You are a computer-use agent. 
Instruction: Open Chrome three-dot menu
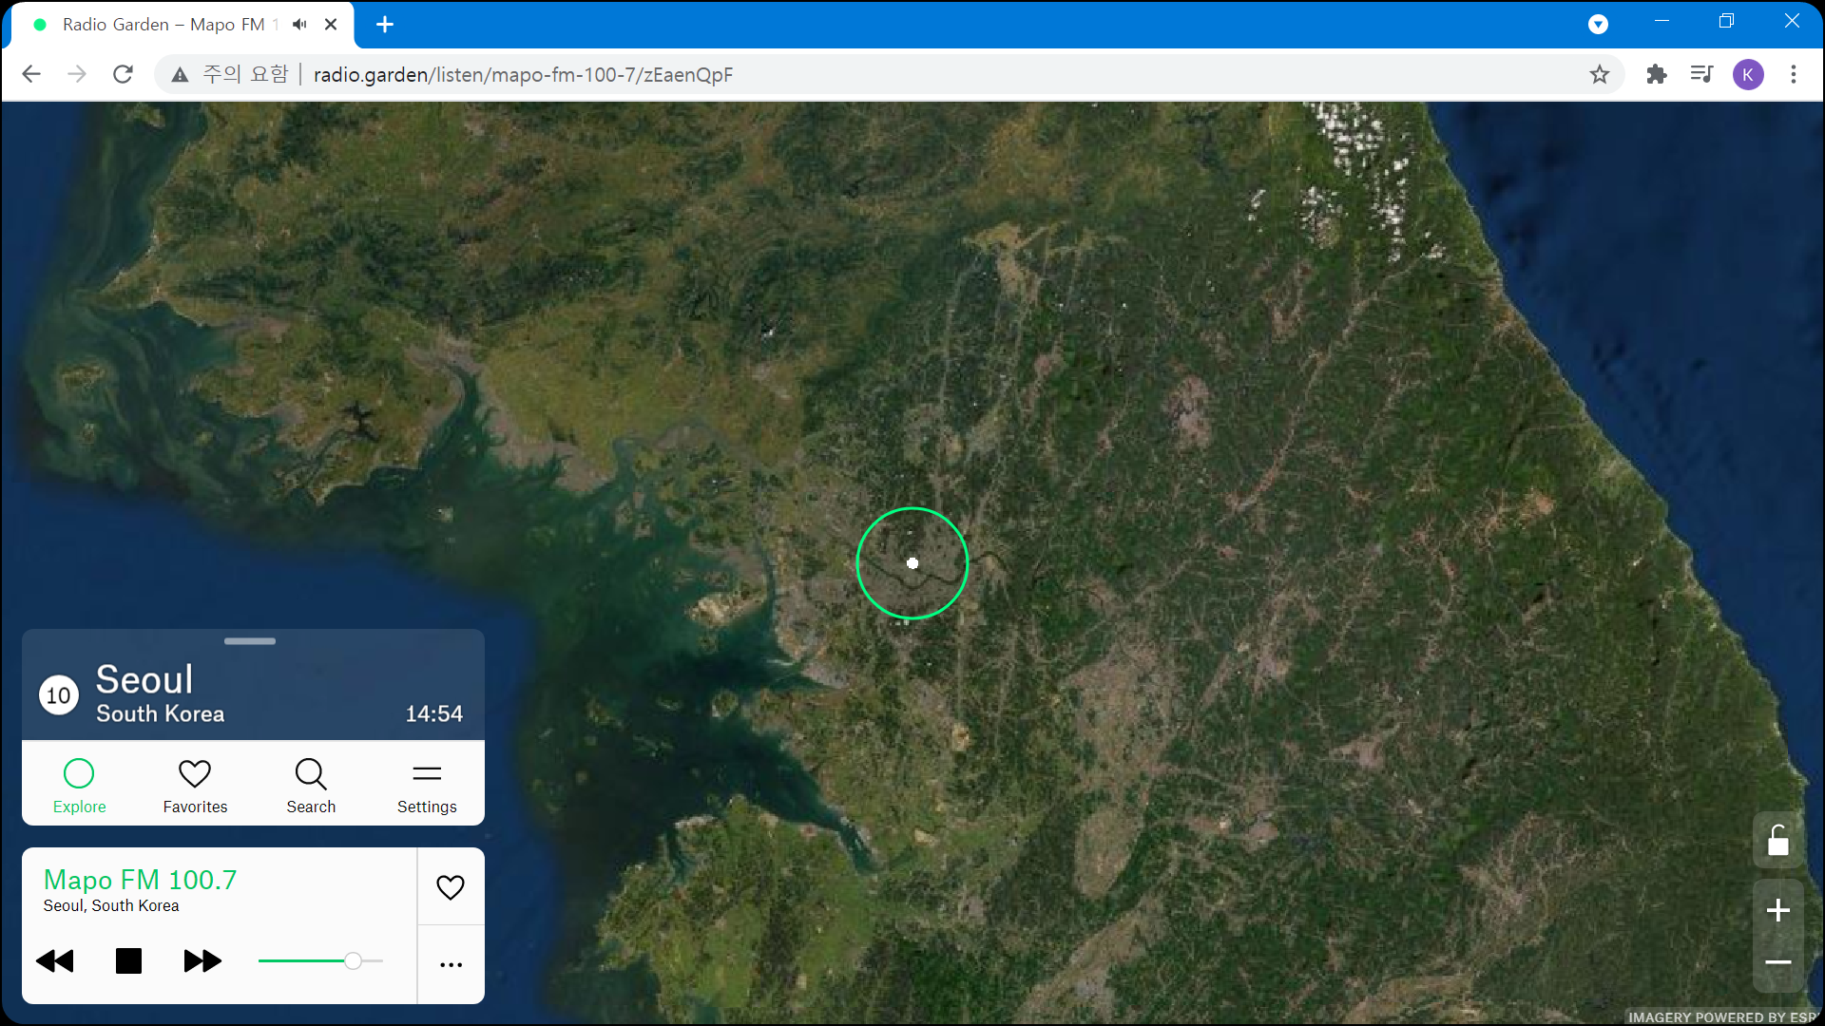coord(1794,74)
